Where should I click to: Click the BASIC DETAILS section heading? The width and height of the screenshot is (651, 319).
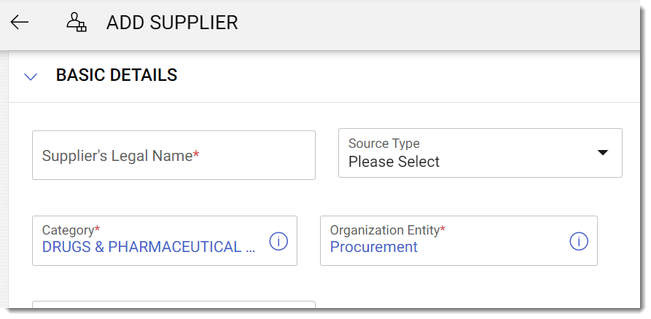[x=117, y=75]
